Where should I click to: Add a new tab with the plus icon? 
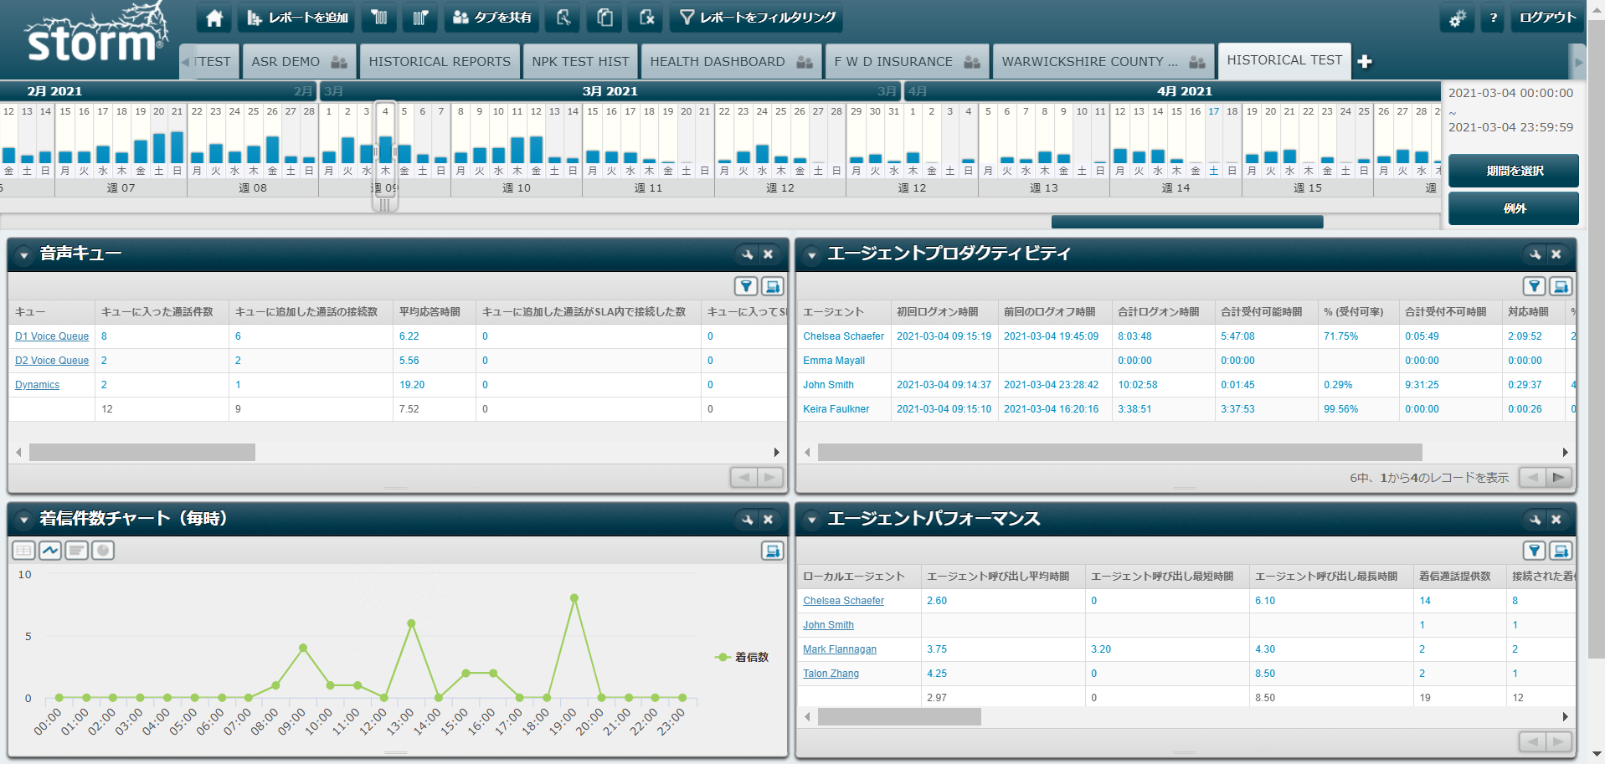[1365, 62]
